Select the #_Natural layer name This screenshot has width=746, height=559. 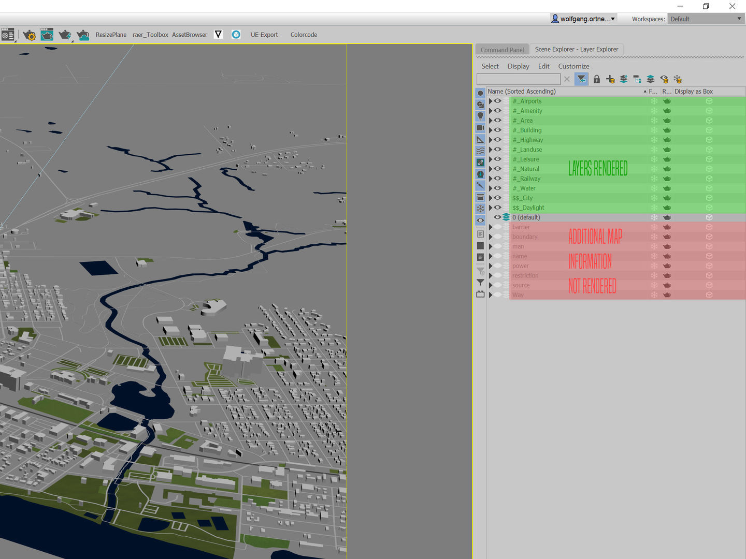pos(526,169)
